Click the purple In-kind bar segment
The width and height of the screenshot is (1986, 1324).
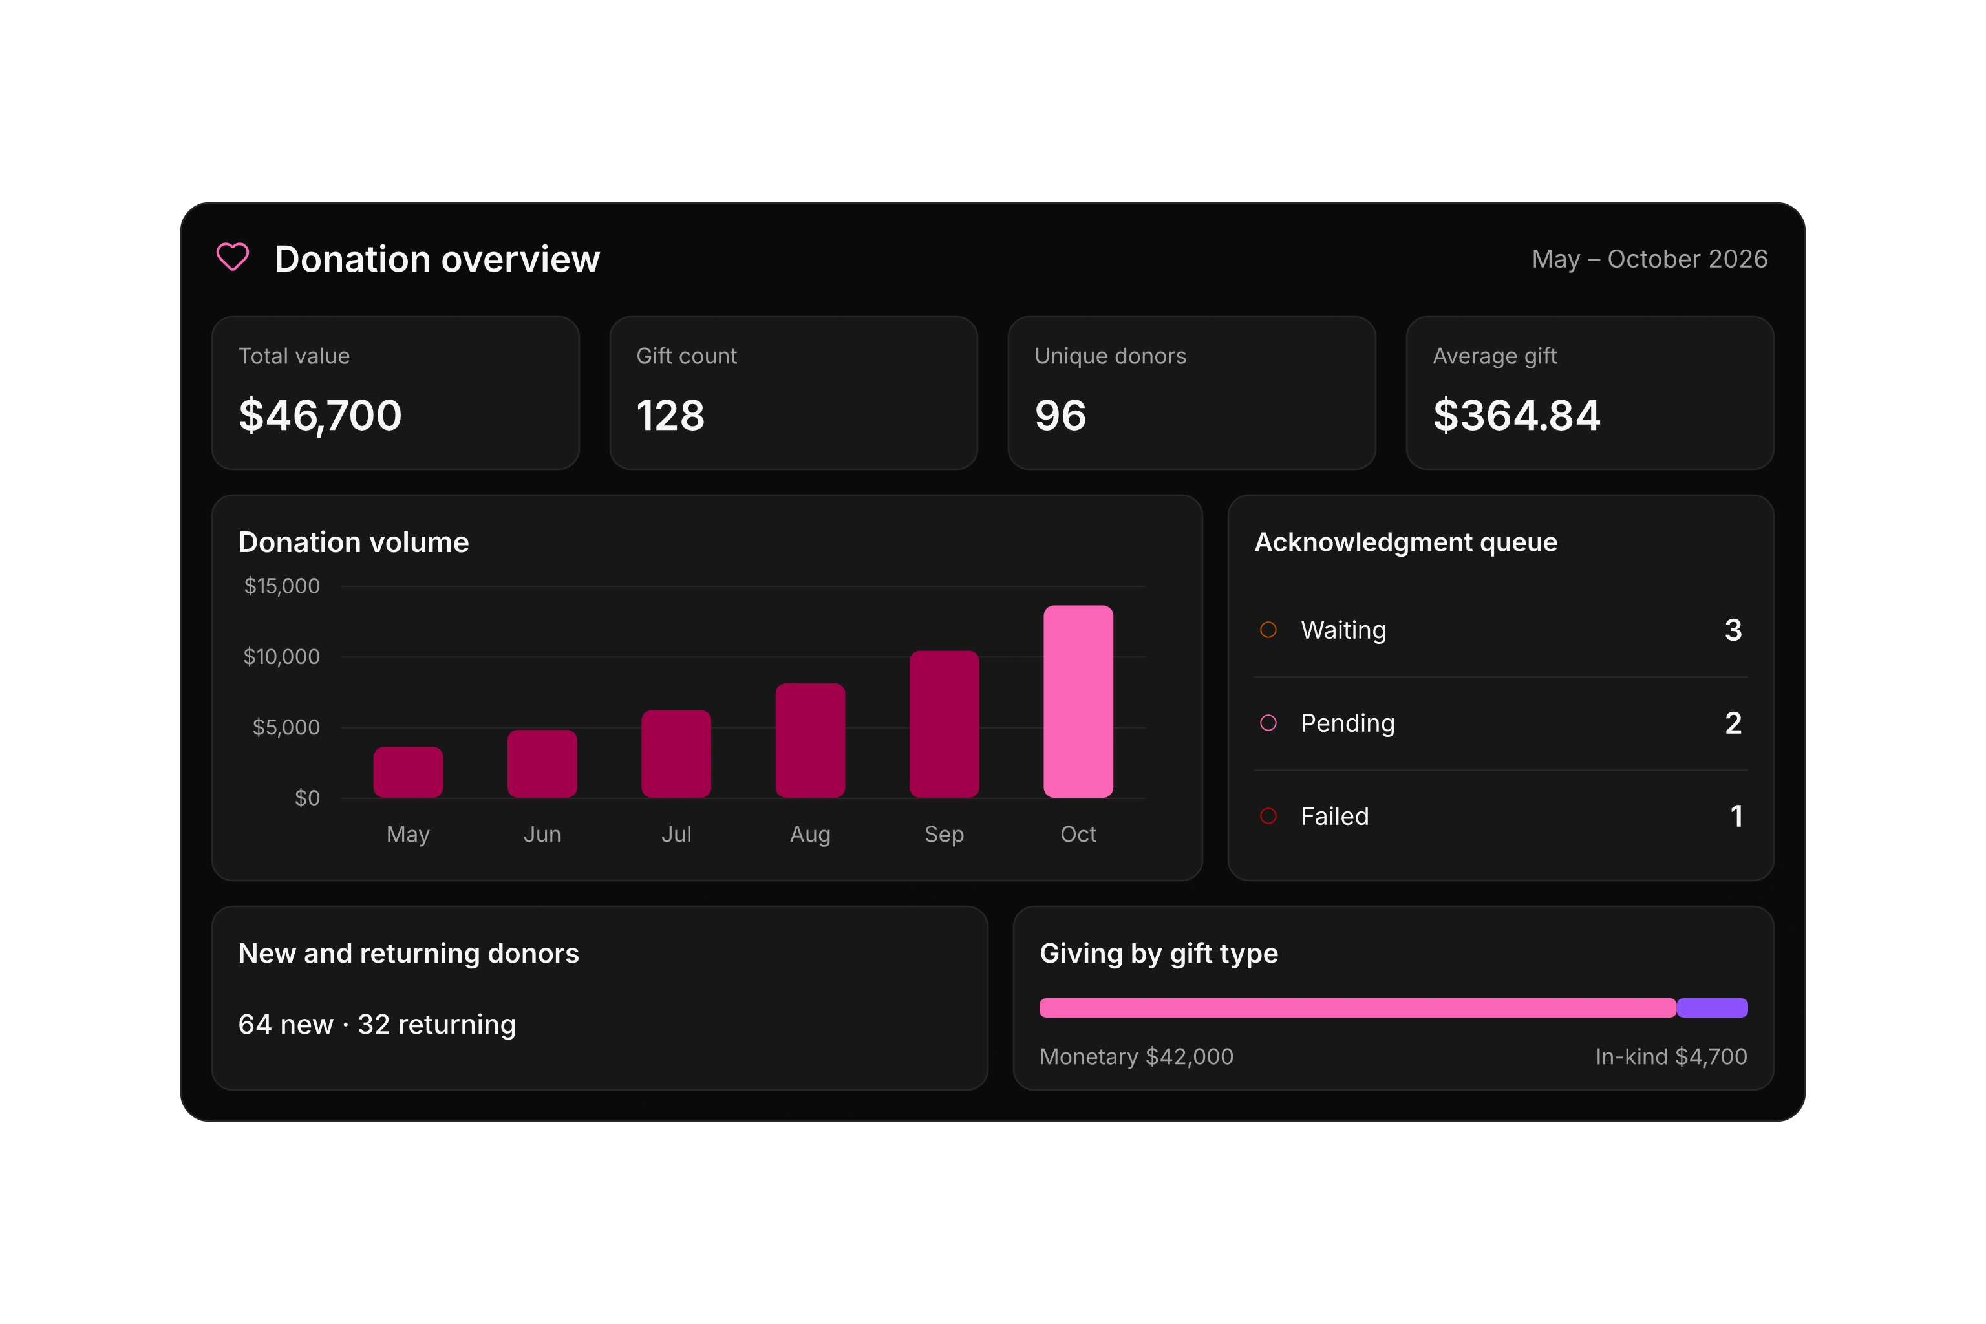click(x=1713, y=1007)
